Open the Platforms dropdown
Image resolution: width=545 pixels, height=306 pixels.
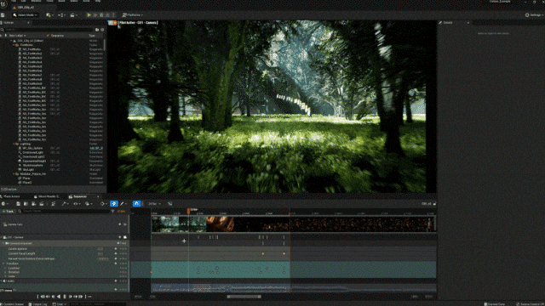(x=133, y=15)
